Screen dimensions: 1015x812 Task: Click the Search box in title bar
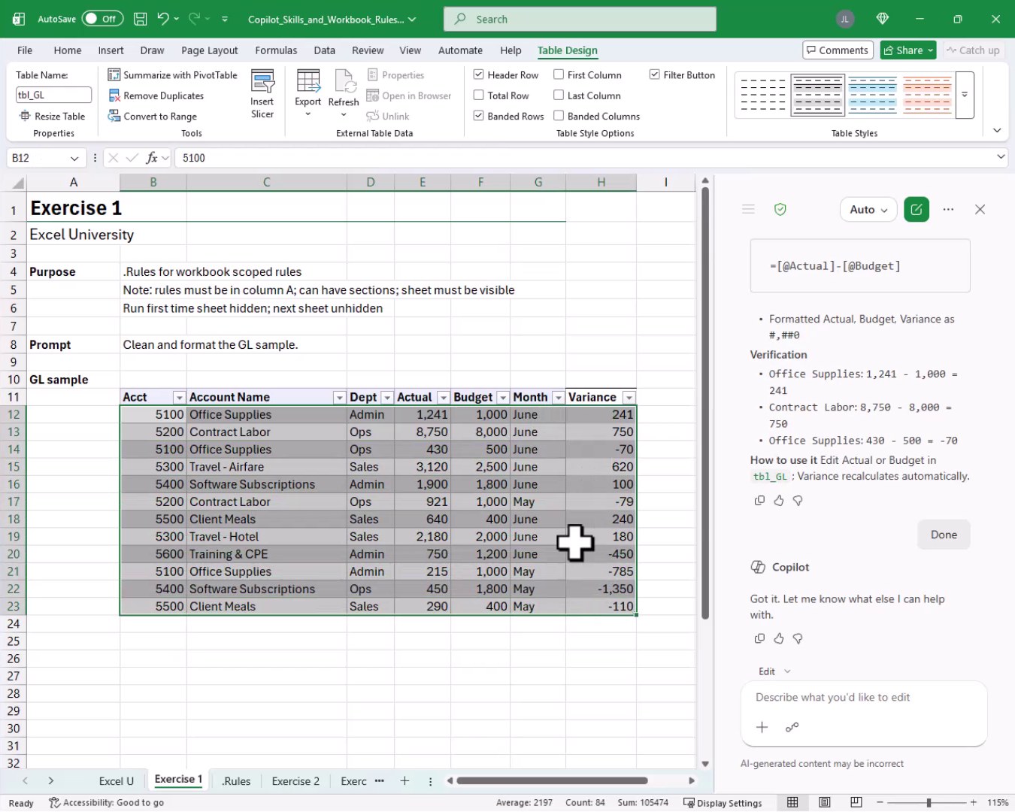(x=580, y=19)
